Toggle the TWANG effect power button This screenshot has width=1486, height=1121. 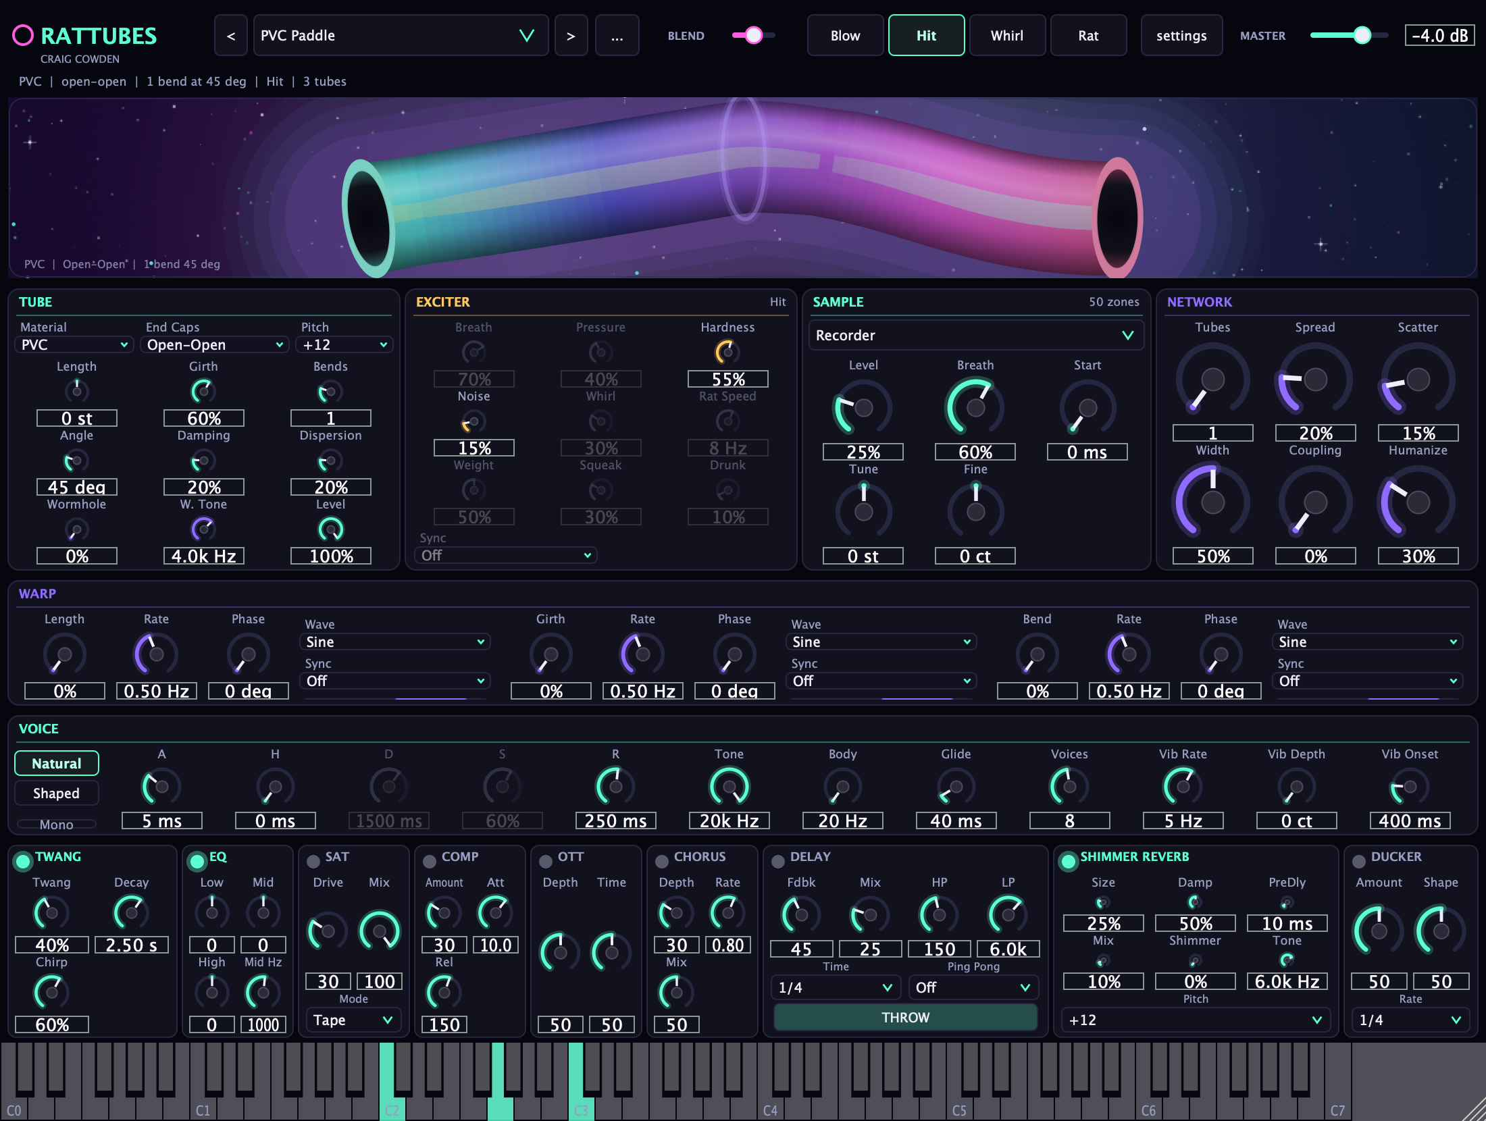(23, 861)
